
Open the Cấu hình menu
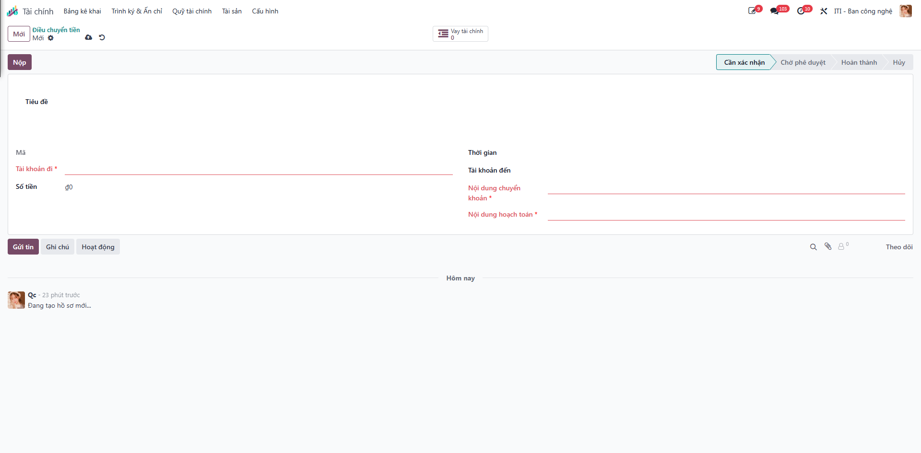pyautogui.click(x=265, y=11)
